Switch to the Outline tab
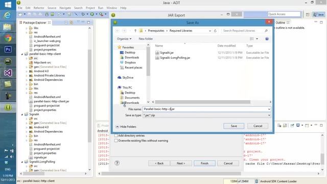Screen dimensions: 327x184 tap(280, 22)
